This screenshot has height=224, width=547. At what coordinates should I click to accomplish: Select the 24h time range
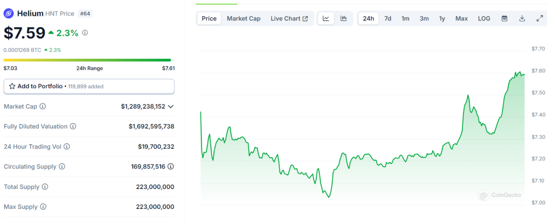(x=368, y=19)
